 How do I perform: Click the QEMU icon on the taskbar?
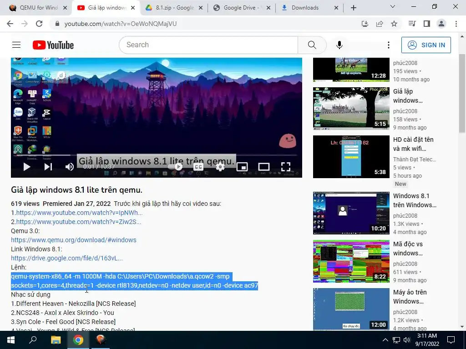point(101,340)
